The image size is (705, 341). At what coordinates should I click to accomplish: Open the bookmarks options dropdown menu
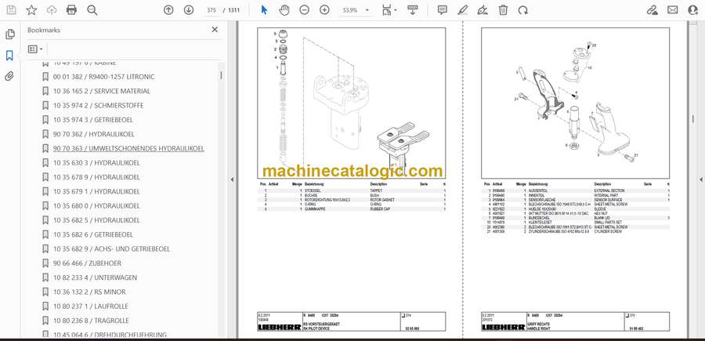pyautogui.click(x=35, y=49)
